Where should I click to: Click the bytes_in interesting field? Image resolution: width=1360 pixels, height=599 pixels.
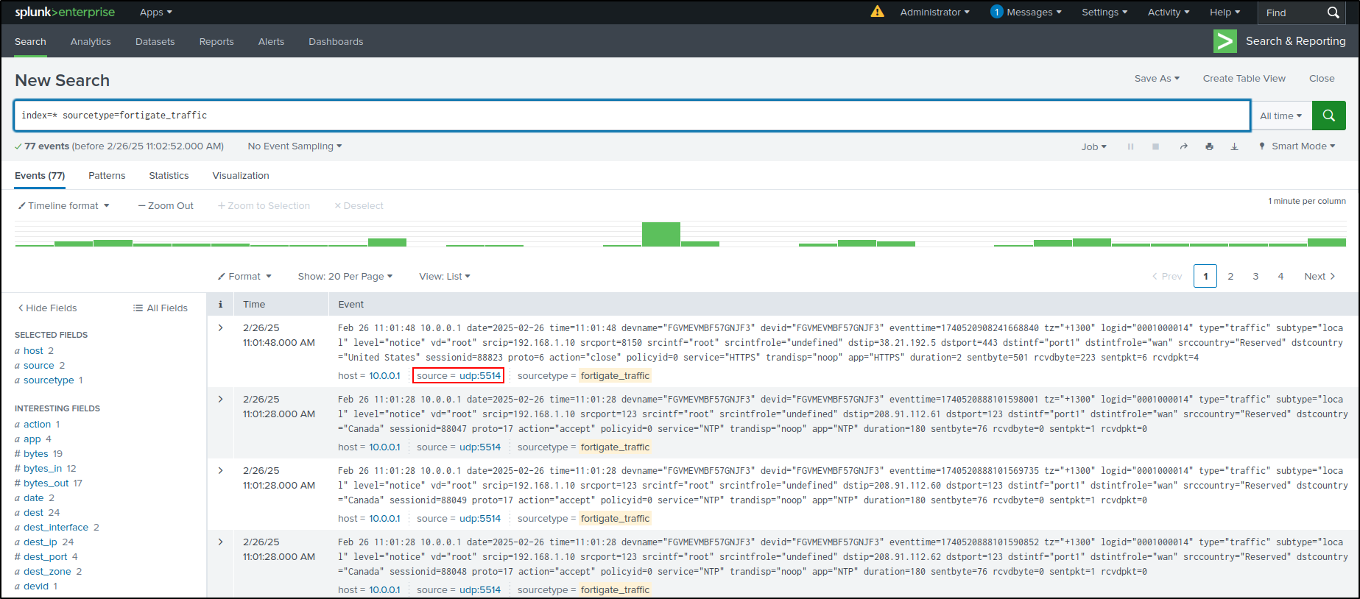(43, 469)
